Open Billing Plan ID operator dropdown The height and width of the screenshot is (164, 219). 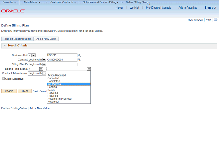coord(44,64)
